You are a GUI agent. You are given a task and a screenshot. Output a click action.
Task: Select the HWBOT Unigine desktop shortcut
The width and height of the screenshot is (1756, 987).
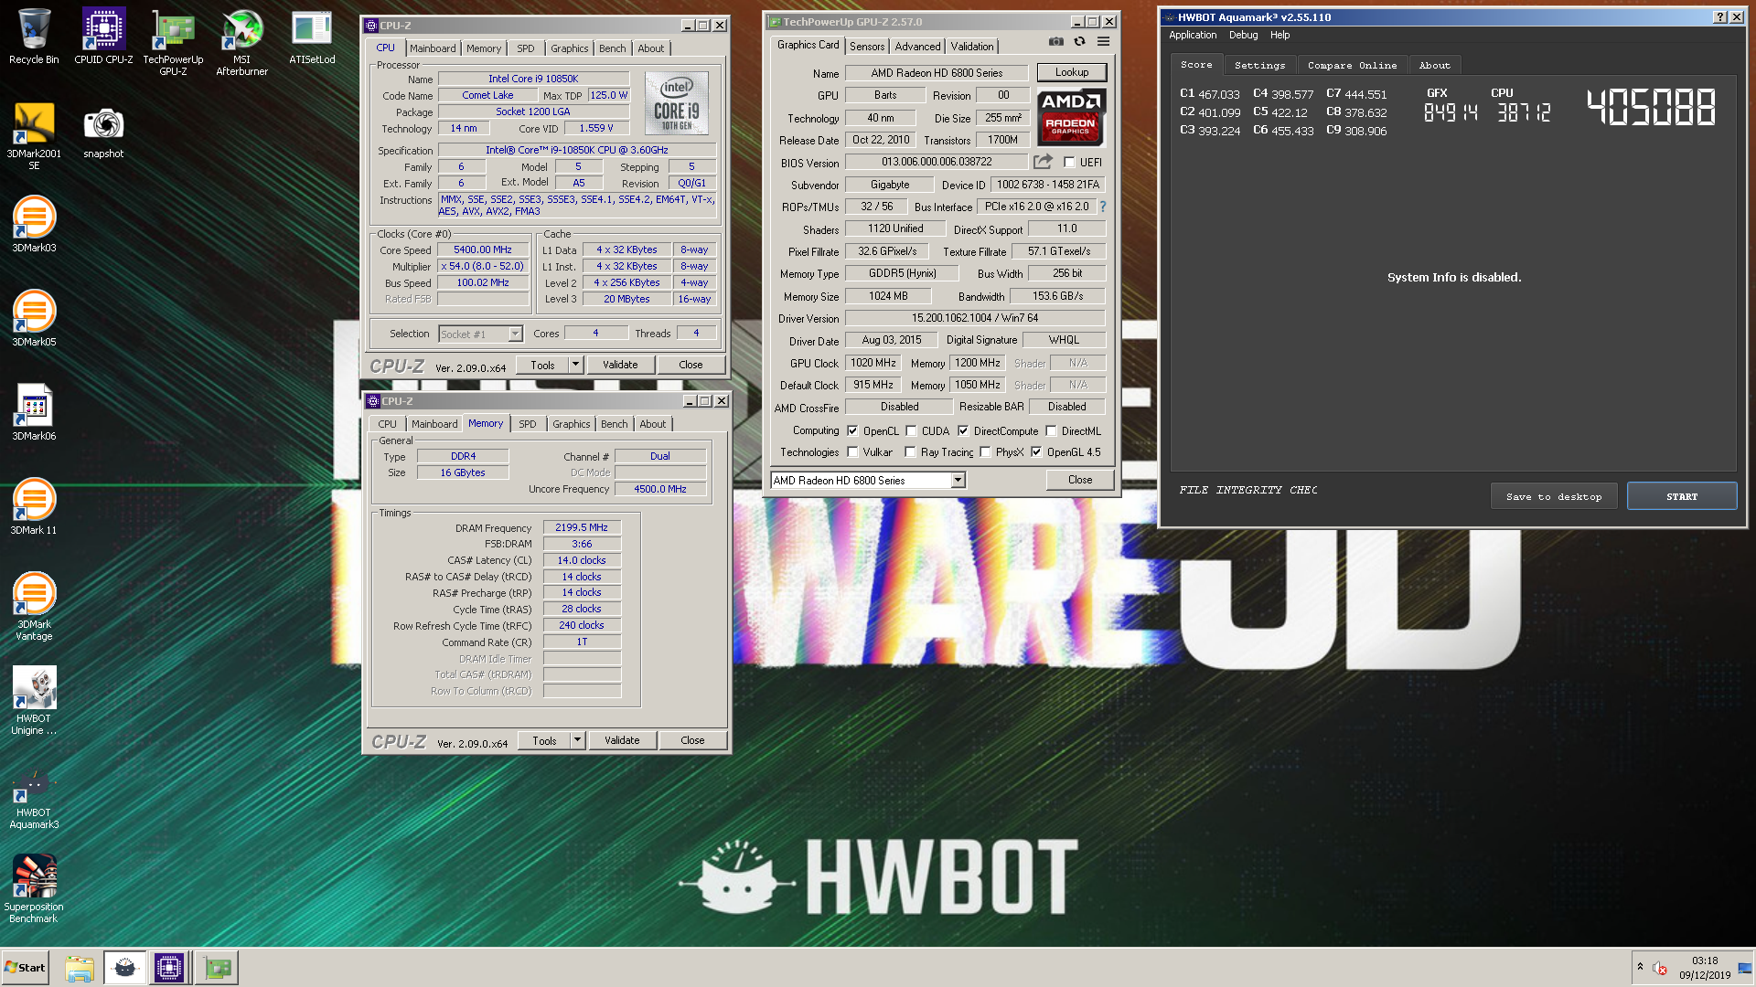[34, 701]
